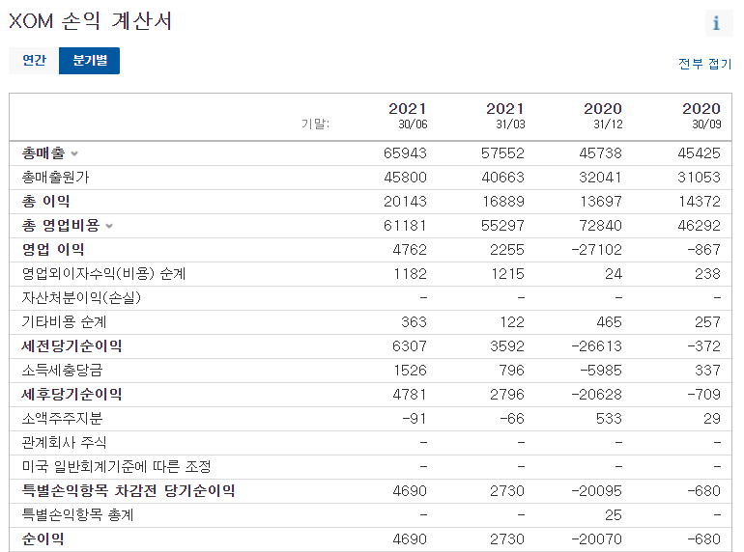Click the 기말: header label
Viewport: 744px width, 552px height.
click(x=316, y=124)
